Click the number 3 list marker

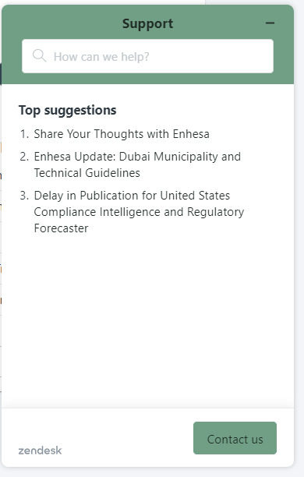[x=24, y=196]
